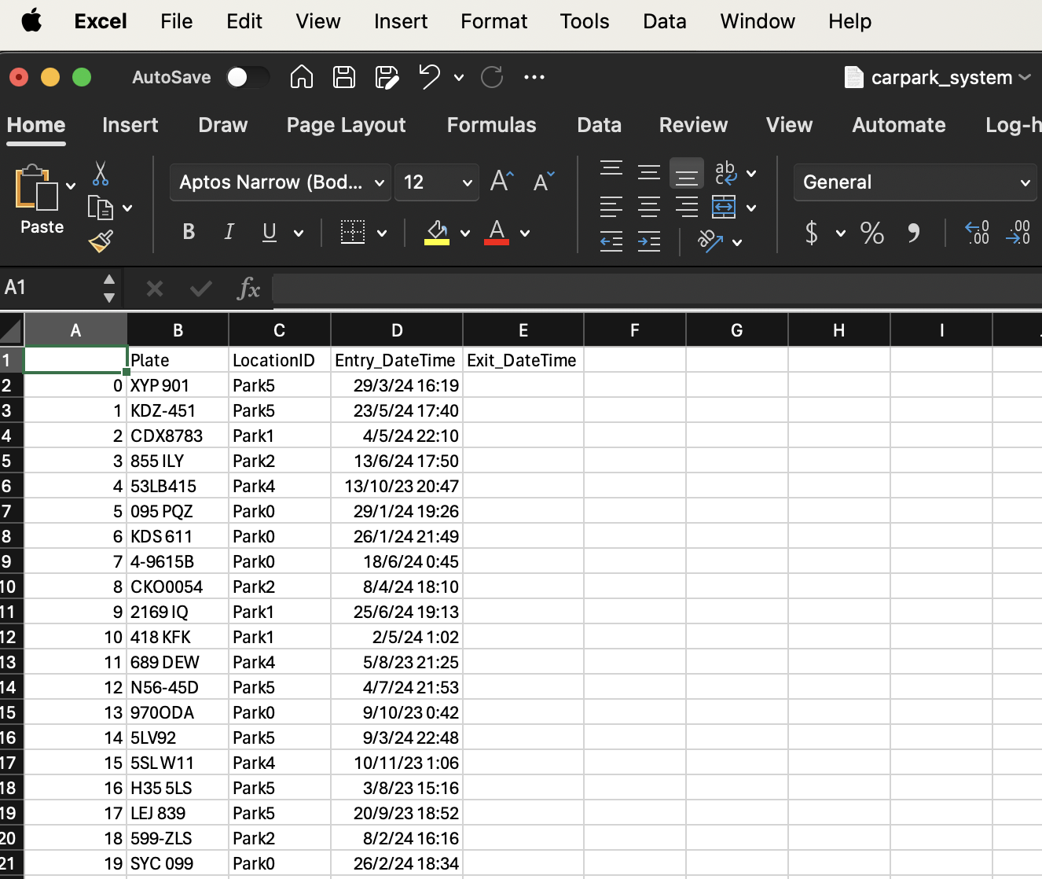Open the Tools menu in menu bar
Image resolution: width=1042 pixels, height=879 pixels.
584,21
